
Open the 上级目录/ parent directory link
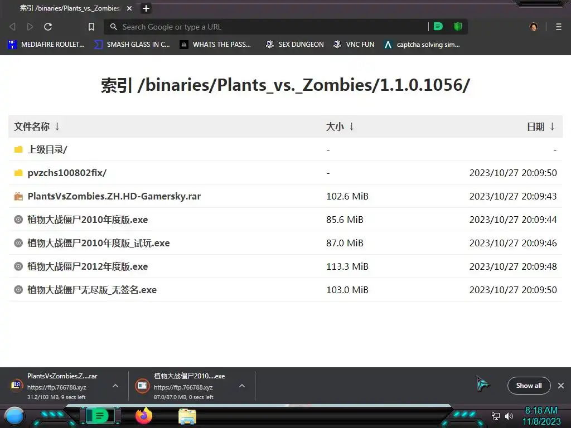47,149
